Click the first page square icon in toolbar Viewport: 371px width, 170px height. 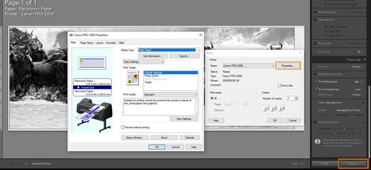click(3, 163)
